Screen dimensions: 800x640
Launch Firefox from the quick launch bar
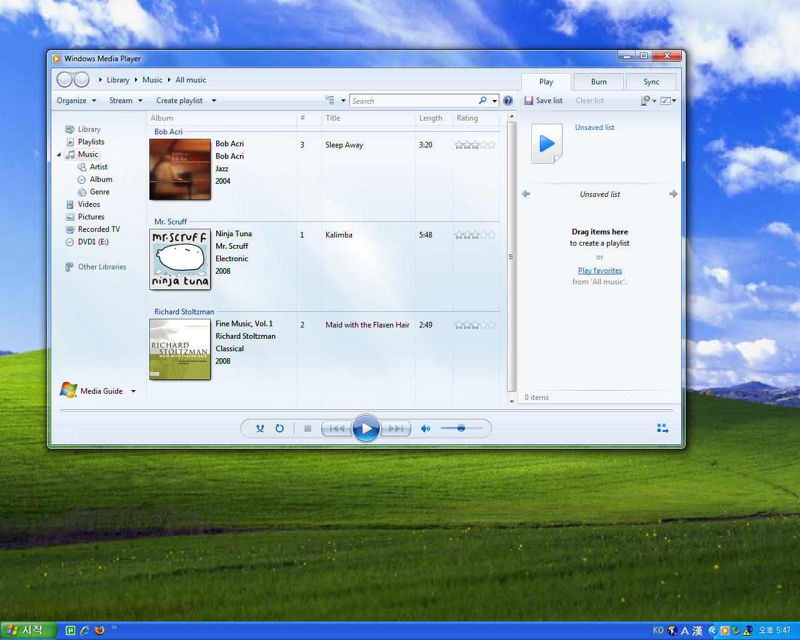pos(99,630)
